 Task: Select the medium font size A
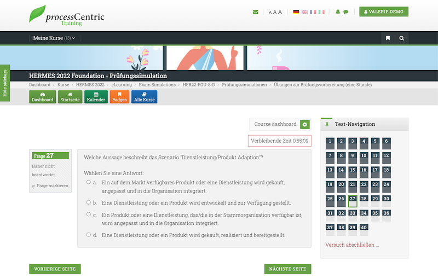pyautogui.click(x=275, y=12)
